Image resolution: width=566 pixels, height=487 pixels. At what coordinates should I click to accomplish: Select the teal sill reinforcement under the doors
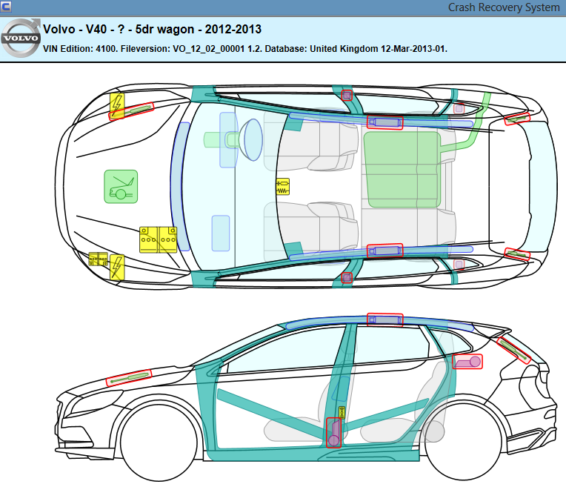pyautogui.click(x=314, y=454)
